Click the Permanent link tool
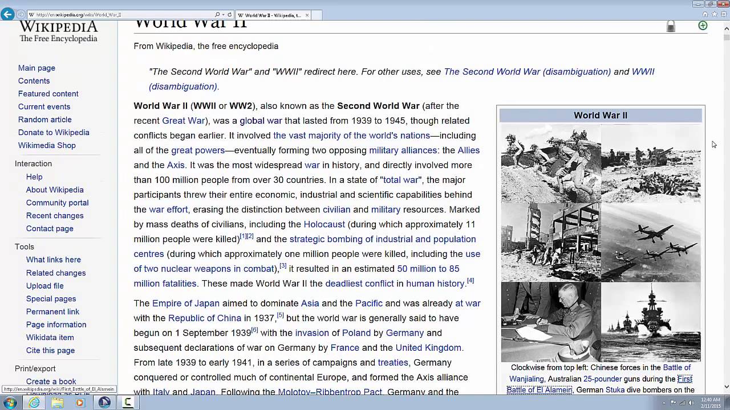This screenshot has width=730, height=410. 52,311
